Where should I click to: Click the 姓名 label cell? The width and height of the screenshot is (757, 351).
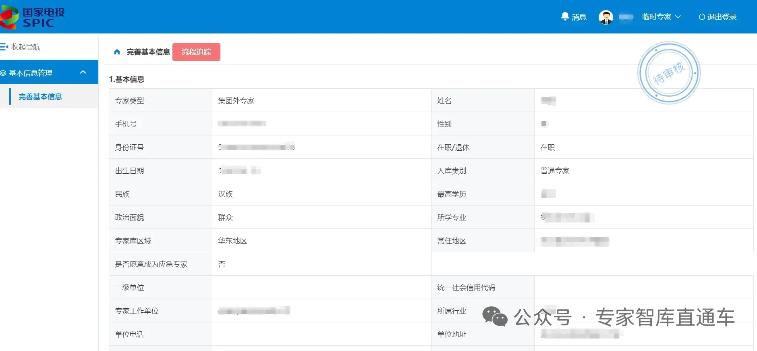pos(483,100)
